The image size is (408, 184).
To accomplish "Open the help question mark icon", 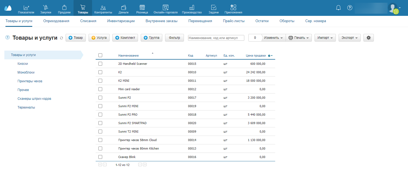I will tap(350, 8).
